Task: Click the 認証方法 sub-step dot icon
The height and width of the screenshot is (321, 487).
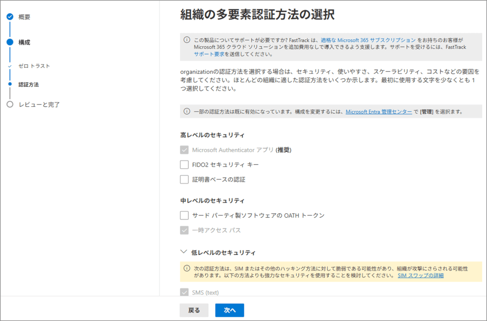Action: point(10,85)
